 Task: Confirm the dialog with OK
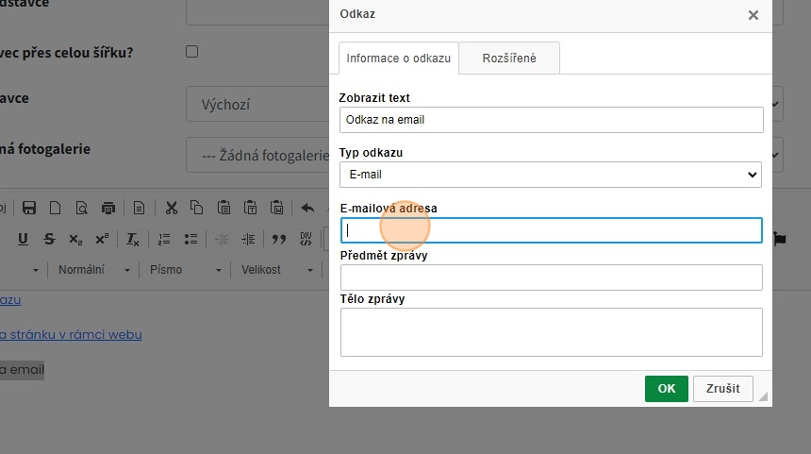(667, 389)
